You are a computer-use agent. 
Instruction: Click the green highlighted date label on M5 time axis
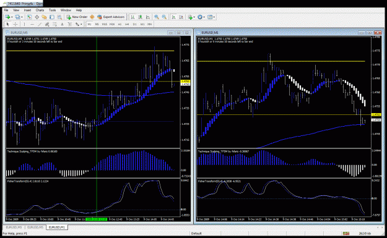(x=96, y=219)
